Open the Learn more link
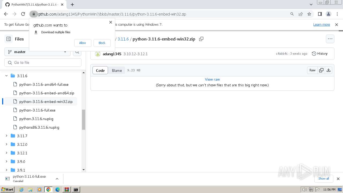 pyautogui.click(x=322, y=25)
